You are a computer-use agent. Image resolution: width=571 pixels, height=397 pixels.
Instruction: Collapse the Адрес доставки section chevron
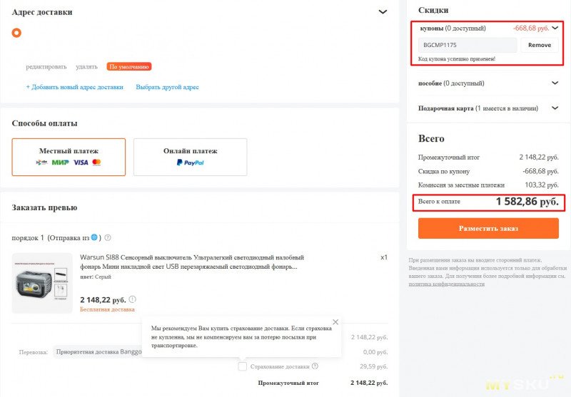383,12
